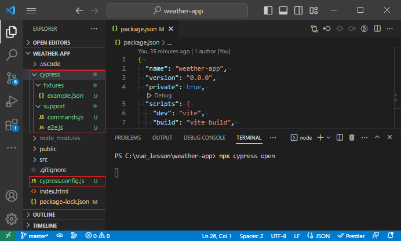Image resolution: width=401 pixels, height=241 pixels.
Task: Toggle the secondary side bar layout
Action: coord(298,10)
